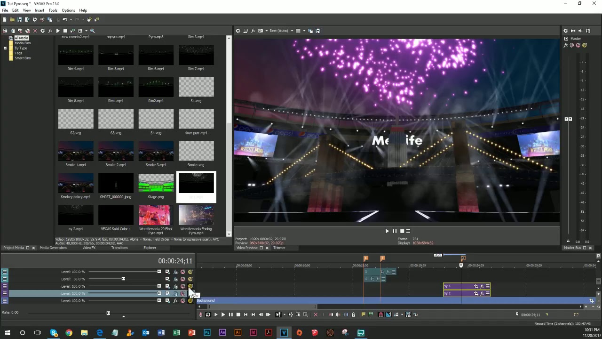The height and width of the screenshot is (339, 602).
Task: Open the View menu
Action: (27, 10)
